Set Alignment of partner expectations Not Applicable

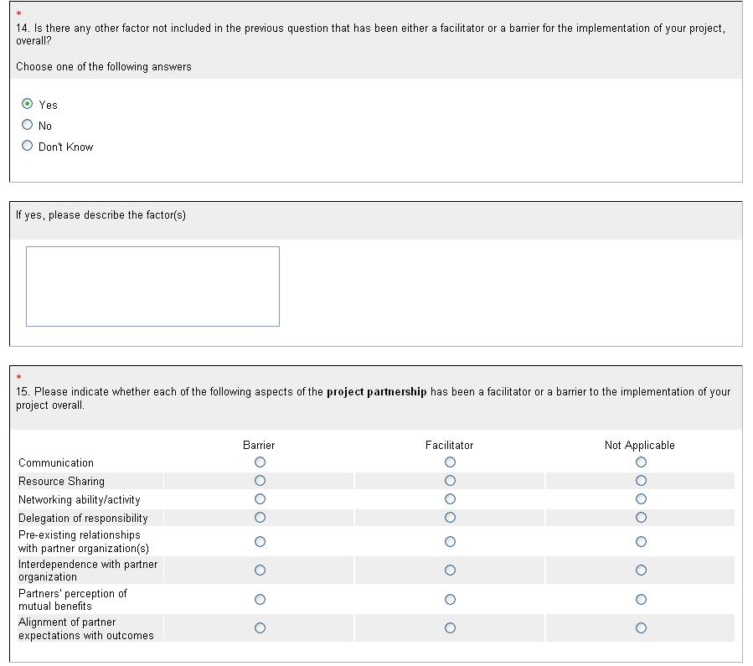tap(641, 628)
